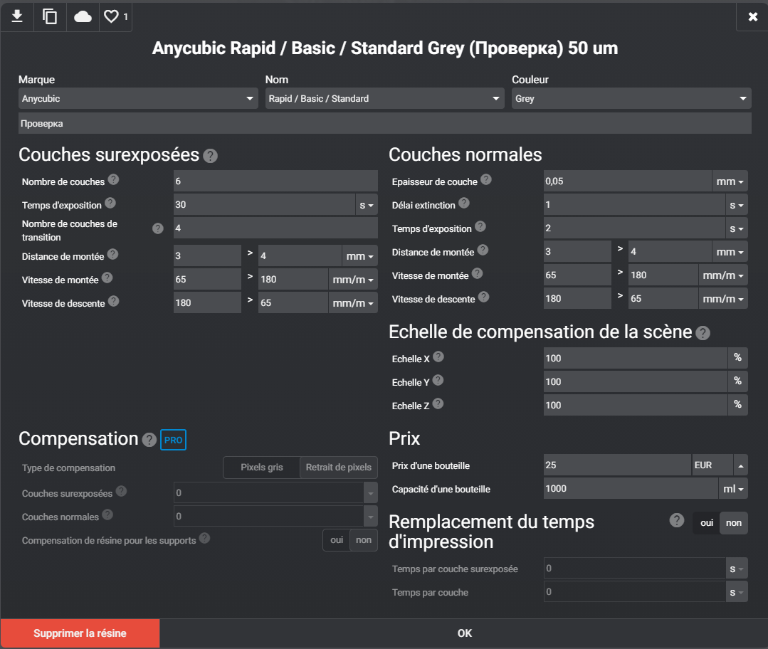
Task: Click the Prix d'une bouteille field
Action: (617, 465)
